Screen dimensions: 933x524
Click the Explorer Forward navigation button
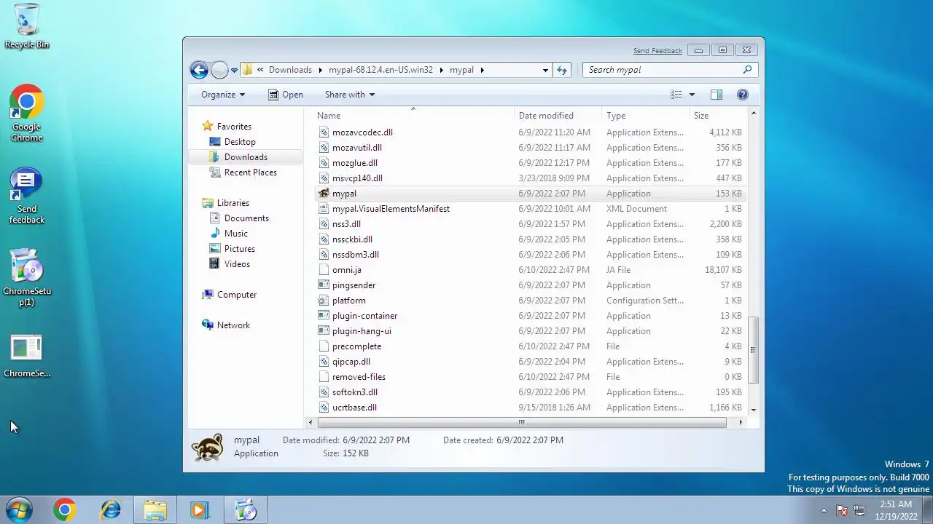pyautogui.click(x=219, y=70)
